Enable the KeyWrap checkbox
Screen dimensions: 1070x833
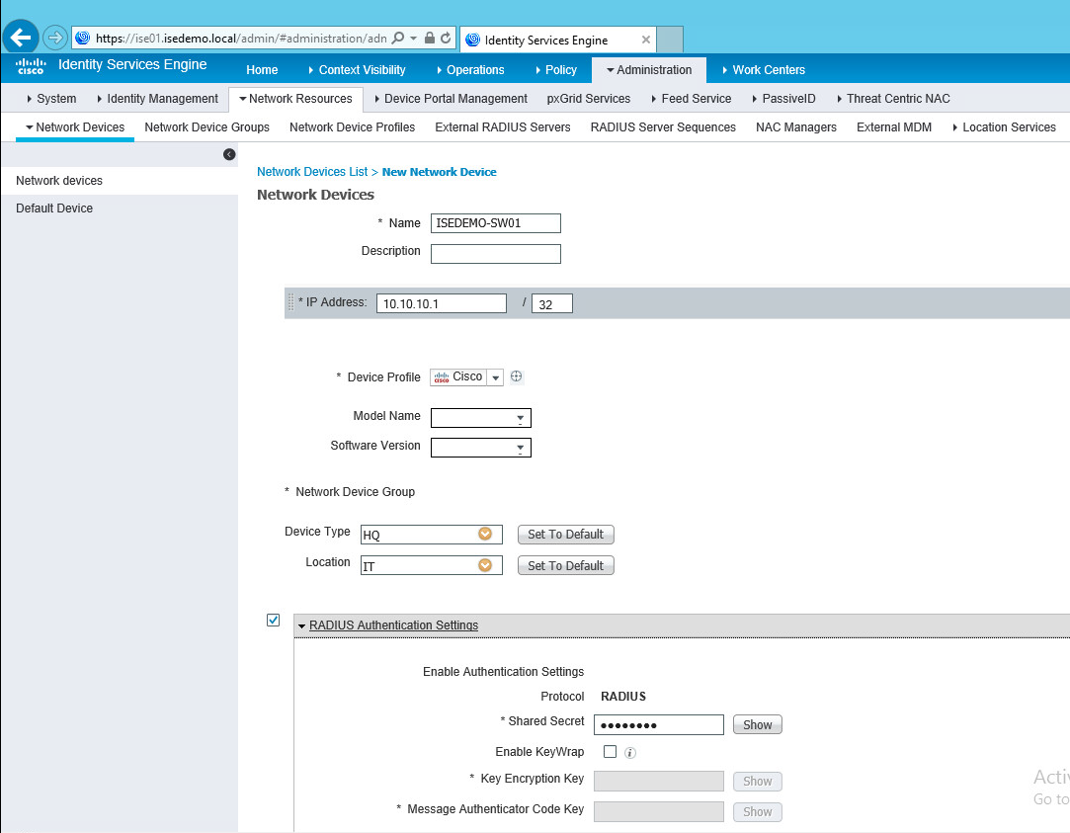pyautogui.click(x=610, y=751)
